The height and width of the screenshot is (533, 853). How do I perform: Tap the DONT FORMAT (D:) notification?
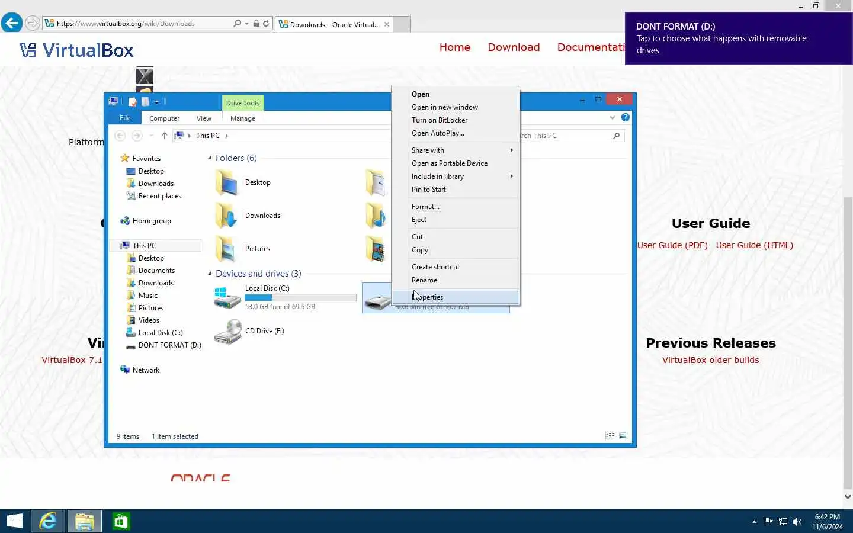coord(739,38)
